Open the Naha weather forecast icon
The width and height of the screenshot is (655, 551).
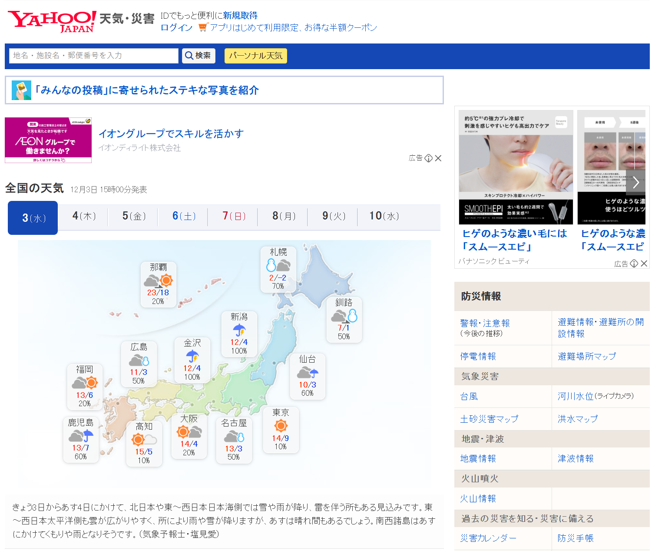(x=158, y=281)
